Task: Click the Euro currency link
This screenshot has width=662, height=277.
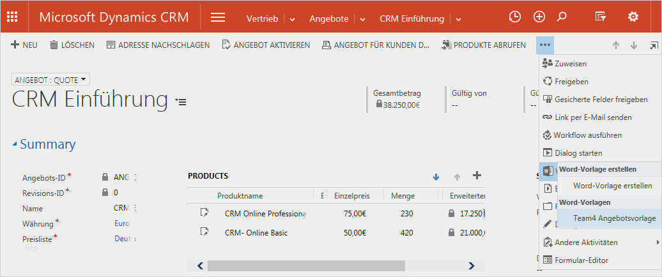Action: click(x=122, y=223)
